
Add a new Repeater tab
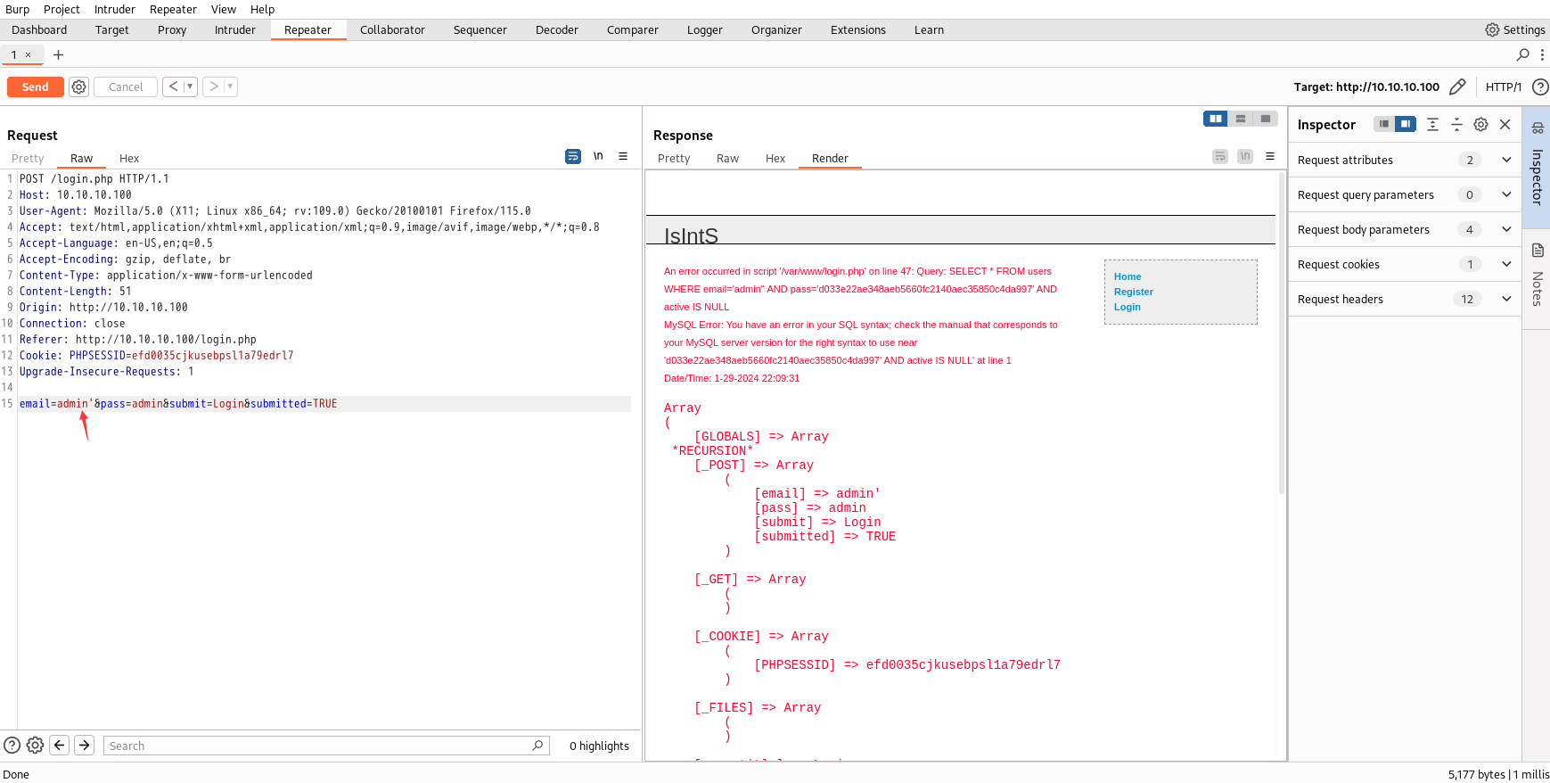[59, 54]
